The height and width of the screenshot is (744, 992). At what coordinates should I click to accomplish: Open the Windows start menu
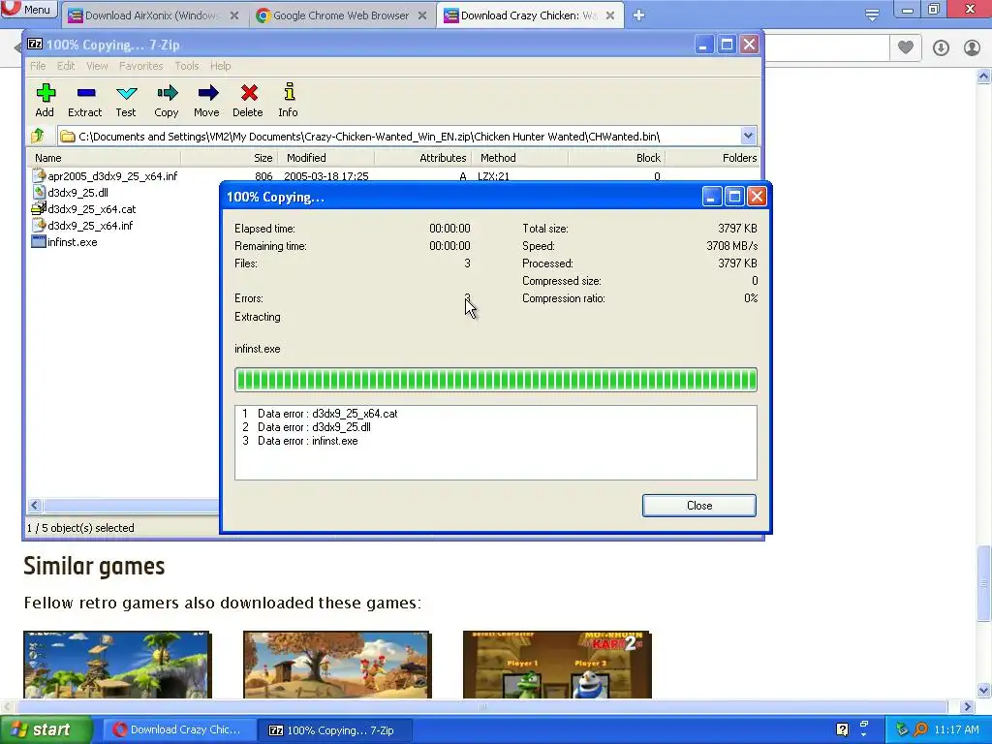[x=46, y=729]
